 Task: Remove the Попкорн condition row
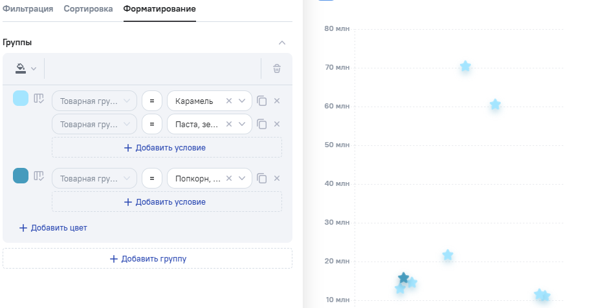[277, 178]
